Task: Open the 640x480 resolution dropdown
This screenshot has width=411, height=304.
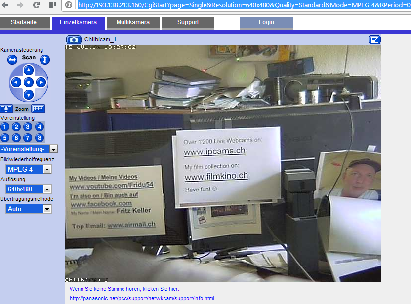Action: (x=29, y=189)
